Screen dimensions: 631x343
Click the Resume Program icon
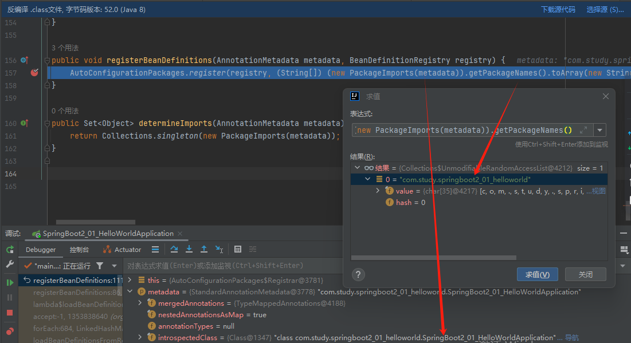tap(10, 282)
